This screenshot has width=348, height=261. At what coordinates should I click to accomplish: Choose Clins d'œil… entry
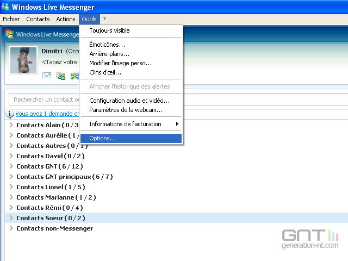[x=131, y=72]
